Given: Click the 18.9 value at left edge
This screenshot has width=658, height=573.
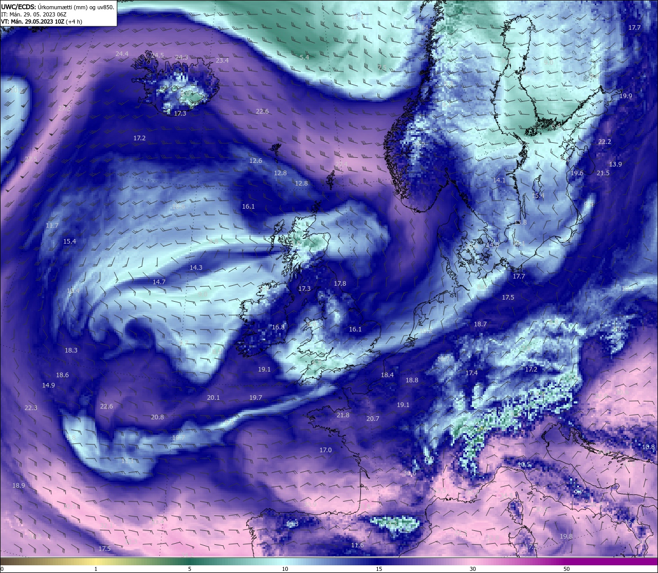Looking at the screenshot, I should click(x=19, y=486).
